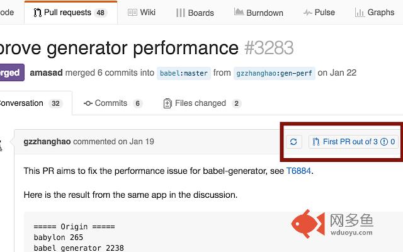
Task: Click the gzzhanghao:gen-perf branch label
Action: pos(274,73)
